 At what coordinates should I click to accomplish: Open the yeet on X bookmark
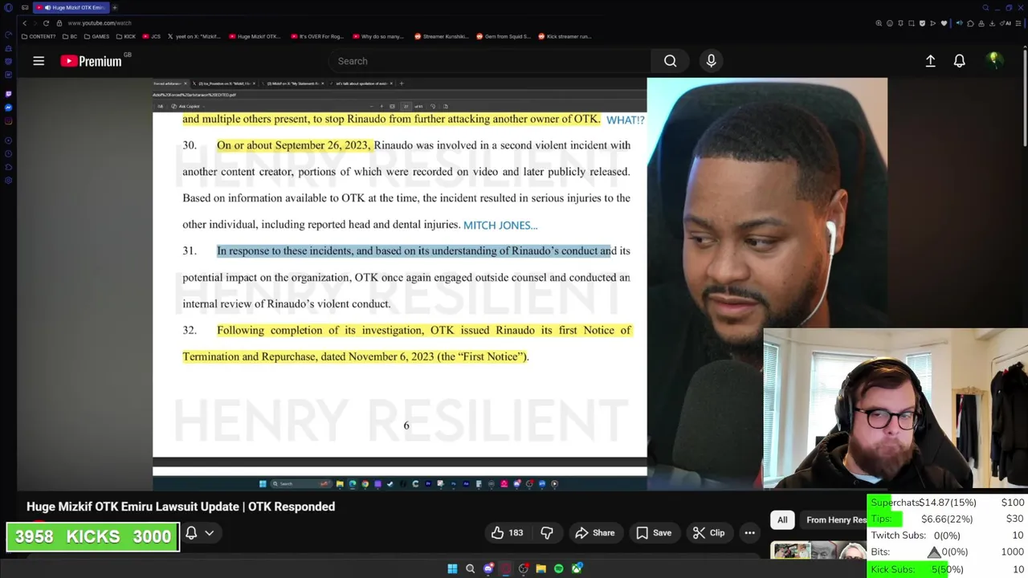coord(194,36)
